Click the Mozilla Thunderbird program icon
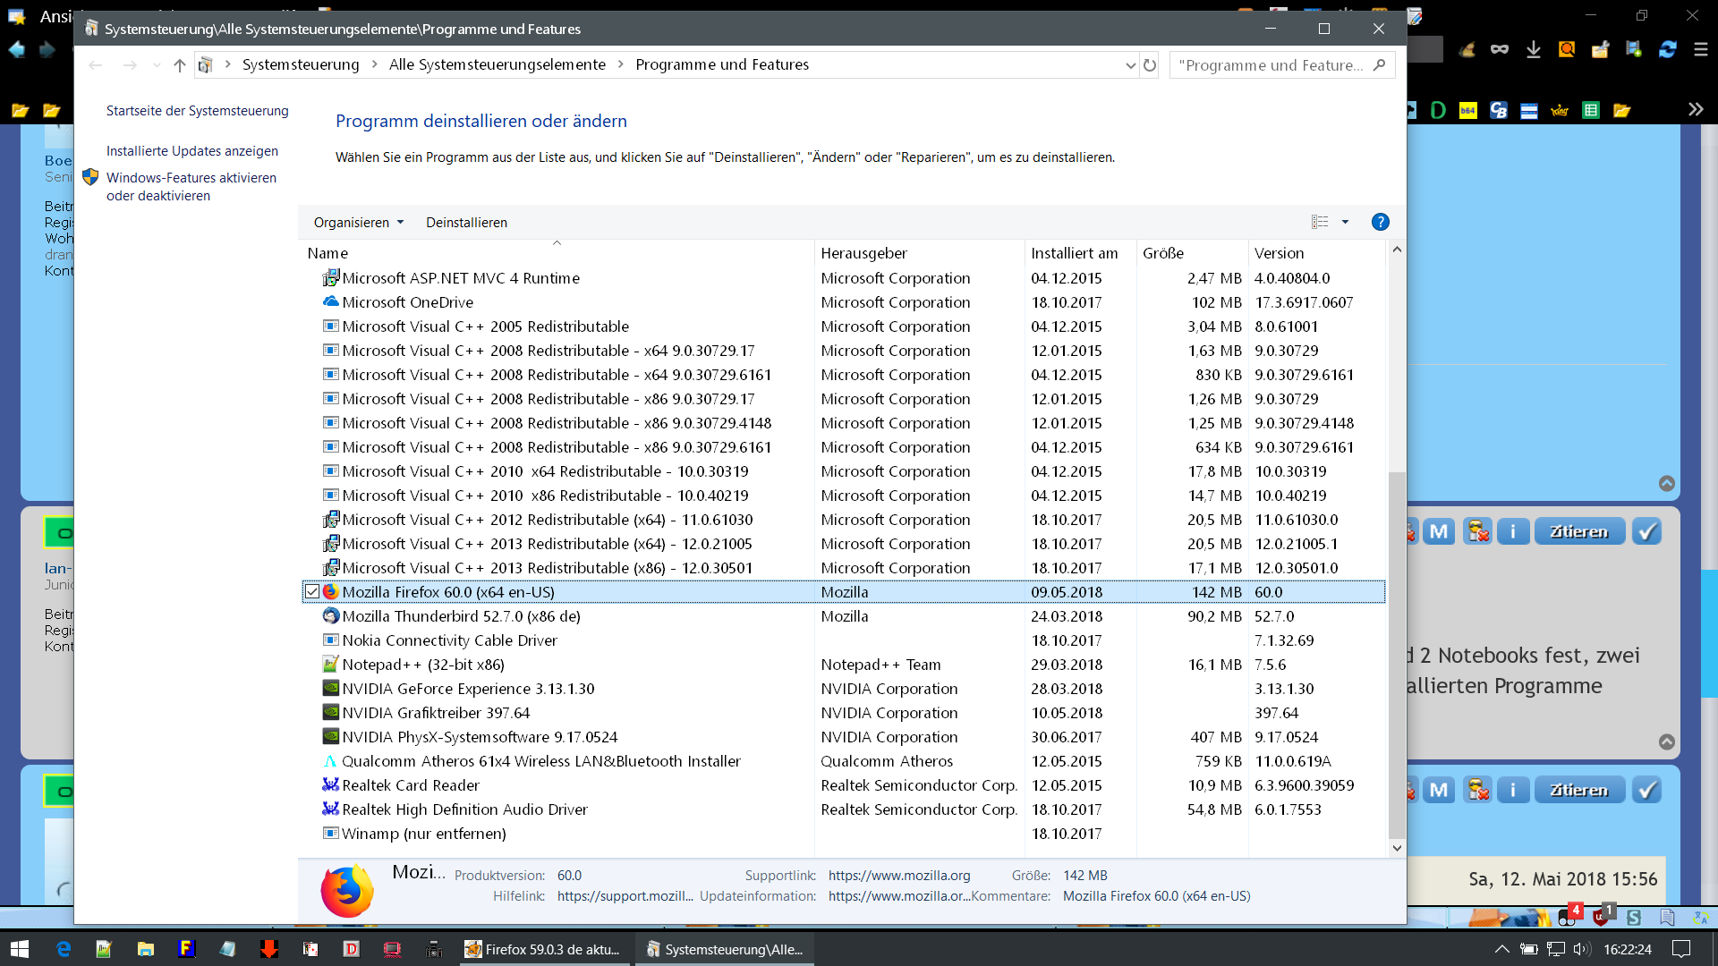This screenshot has width=1718, height=966. 330,616
